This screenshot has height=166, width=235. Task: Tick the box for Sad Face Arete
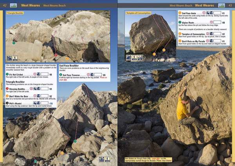tap(217, 13)
